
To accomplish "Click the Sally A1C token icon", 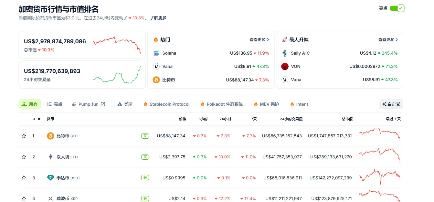I will click(285, 53).
